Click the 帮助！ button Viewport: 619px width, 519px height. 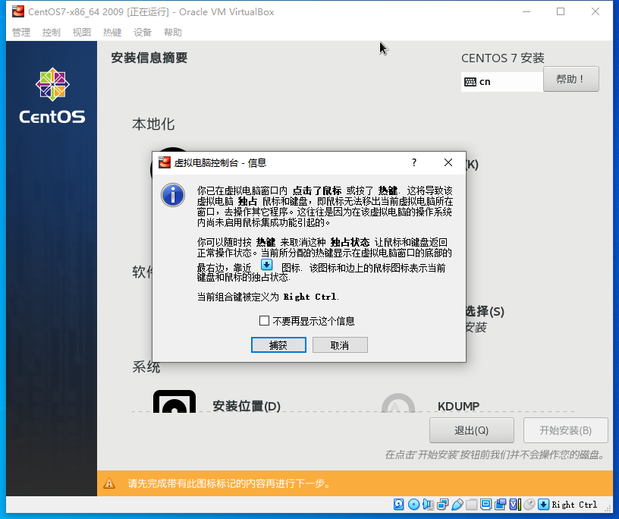[571, 79]
